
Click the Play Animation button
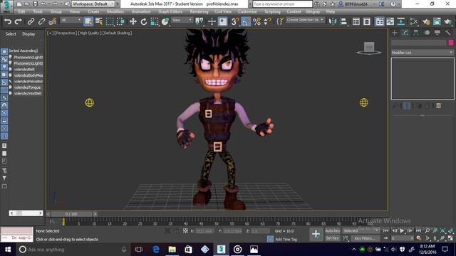[x=402, y=230]
